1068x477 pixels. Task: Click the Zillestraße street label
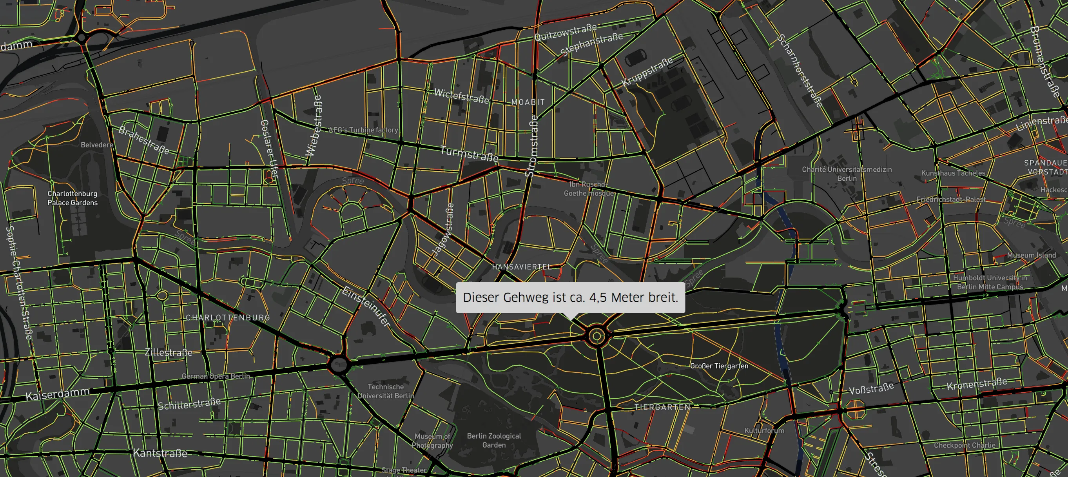168,353
